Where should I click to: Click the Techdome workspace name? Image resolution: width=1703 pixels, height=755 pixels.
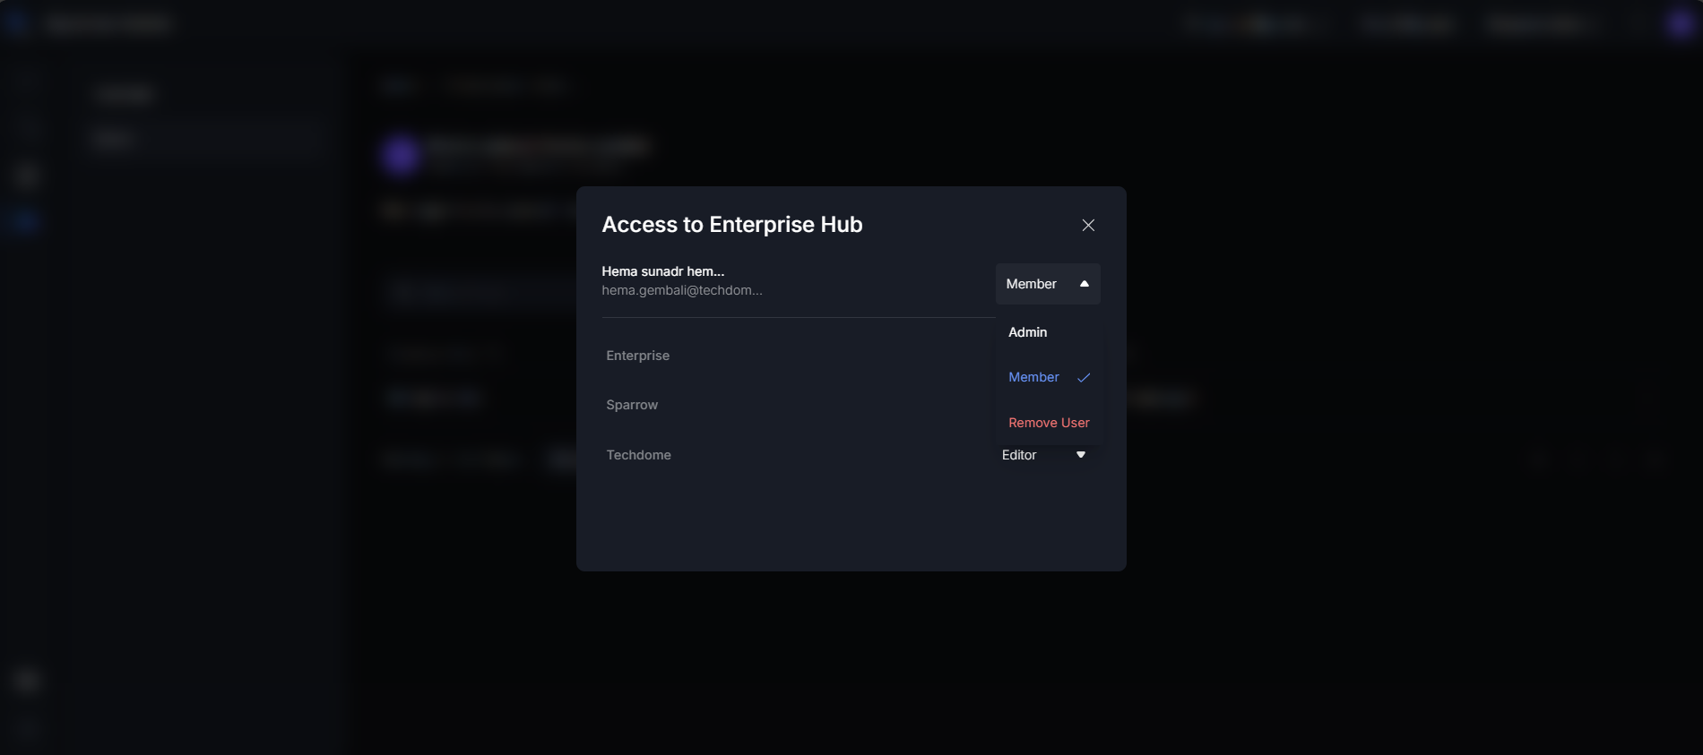pyautogui.click(x=639, y=455)
